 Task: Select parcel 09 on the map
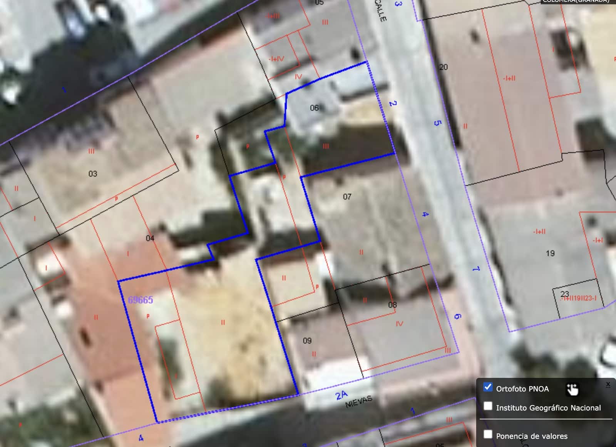tap(307, 341)
